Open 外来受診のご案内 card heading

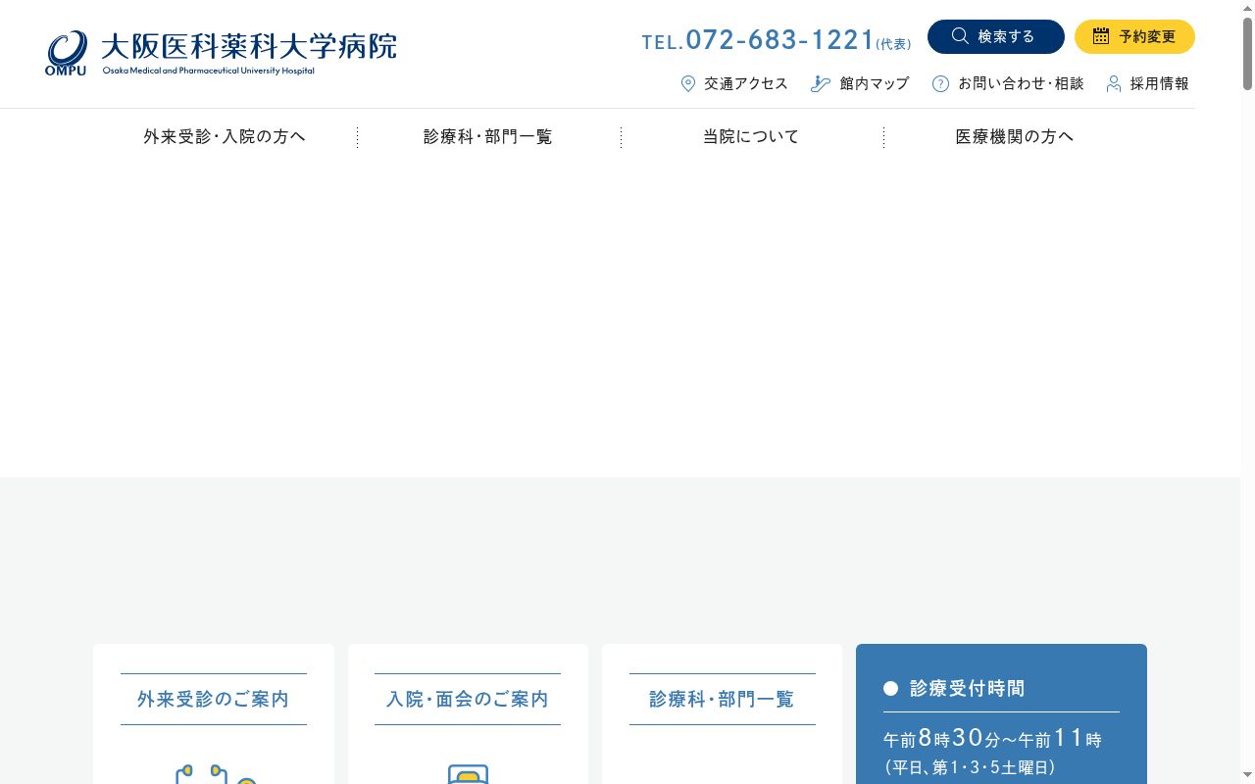(x=214, y=700)
